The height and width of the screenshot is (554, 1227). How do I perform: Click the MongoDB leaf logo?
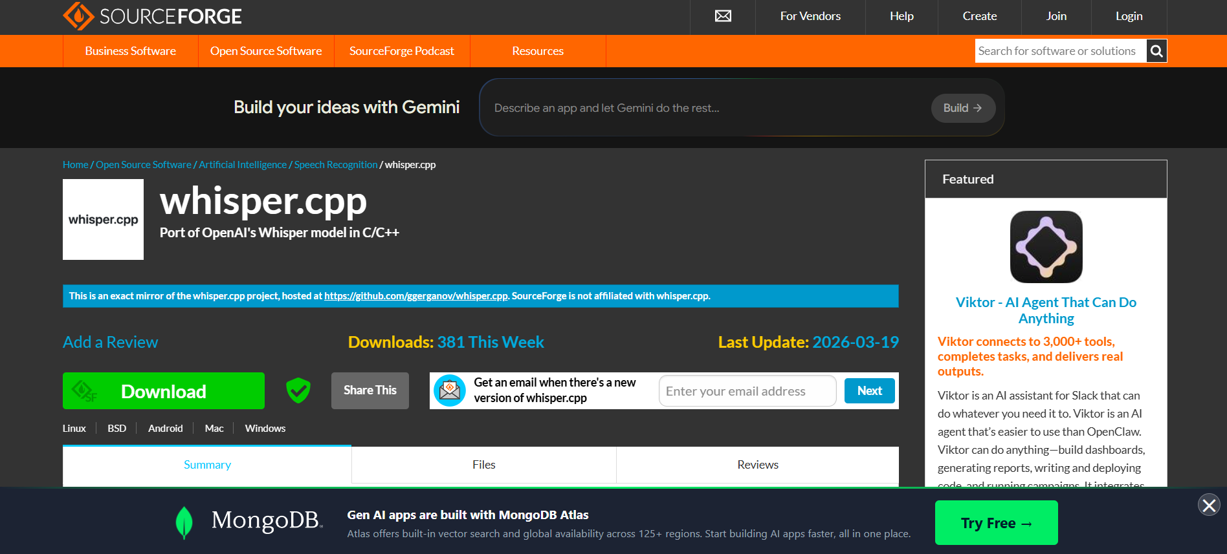pyautogui.click(x=184, y=522)
